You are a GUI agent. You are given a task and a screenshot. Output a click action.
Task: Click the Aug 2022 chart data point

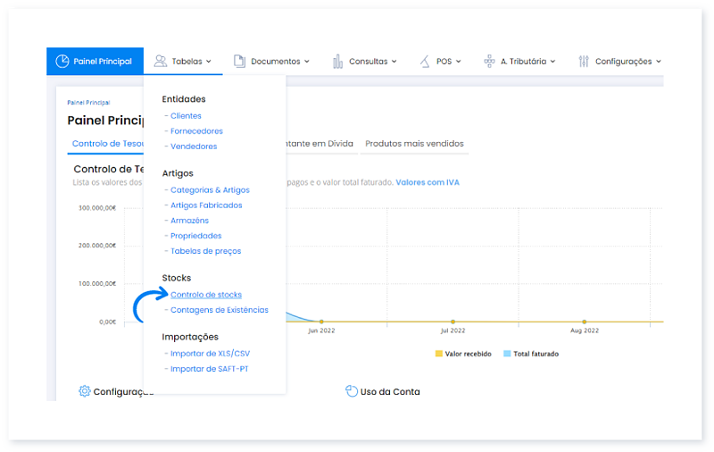tap(585, 322)
